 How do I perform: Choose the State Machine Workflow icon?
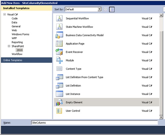tap(59, 26)
